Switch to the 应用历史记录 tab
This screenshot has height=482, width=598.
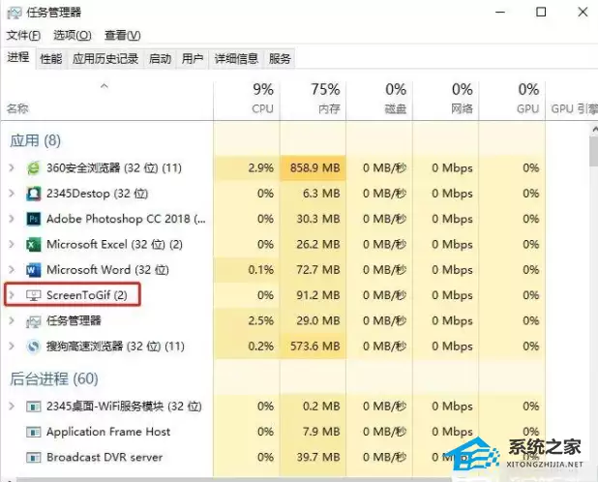(x=105, y=59)
